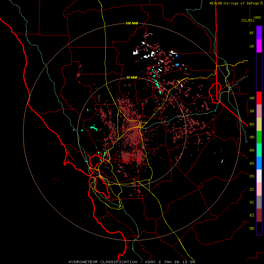Click the yellow BD legend color swatch
This screenshot has height=264, width=264.
pos(259,124)
